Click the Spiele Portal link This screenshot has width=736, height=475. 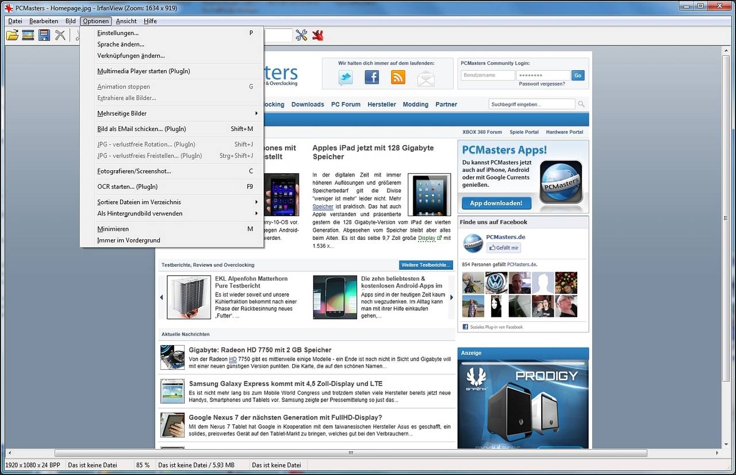pos(524,132)
